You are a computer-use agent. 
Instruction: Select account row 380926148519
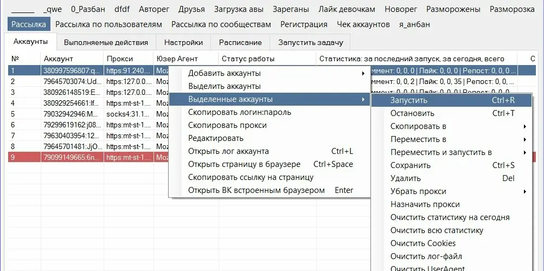click(72, 93)
